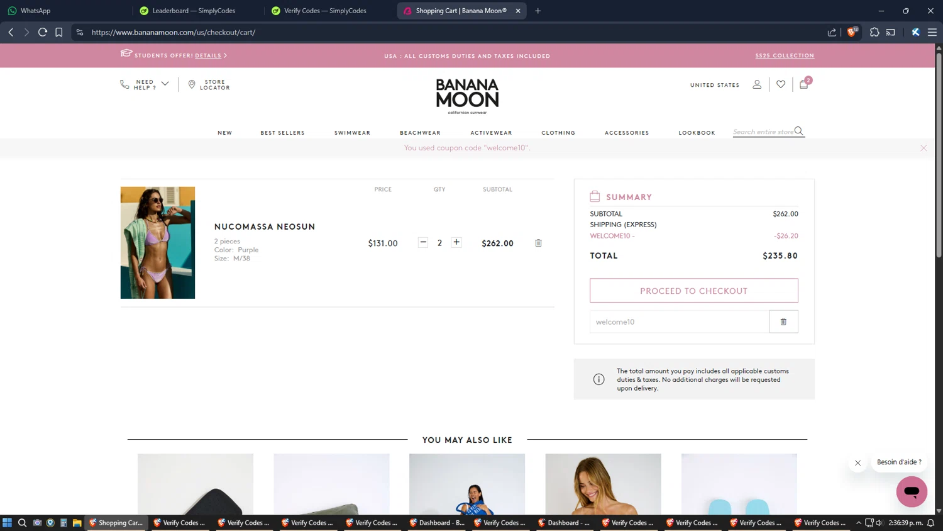This screenshot has height=531, width=943.
Task: Click the search magnifier icon
Action: (799, 131)
